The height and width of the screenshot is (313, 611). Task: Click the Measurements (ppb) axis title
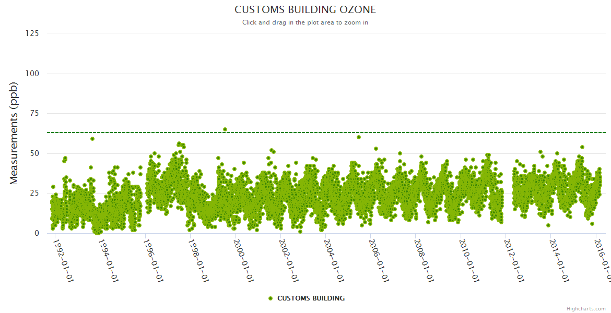click(14, 133)
